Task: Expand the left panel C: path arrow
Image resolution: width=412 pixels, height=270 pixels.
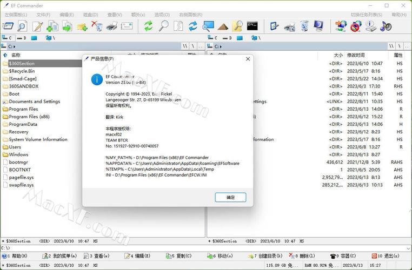Action: coord(14,46)
